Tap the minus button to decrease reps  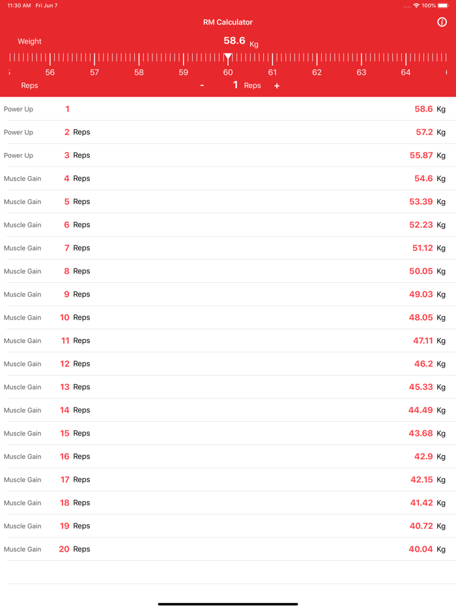tap(202, 85)
